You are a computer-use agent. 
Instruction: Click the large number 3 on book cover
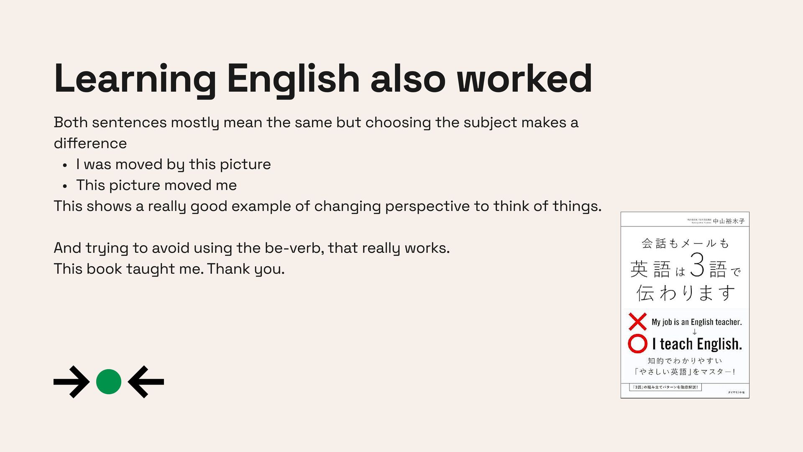click(x=697, y=265)
